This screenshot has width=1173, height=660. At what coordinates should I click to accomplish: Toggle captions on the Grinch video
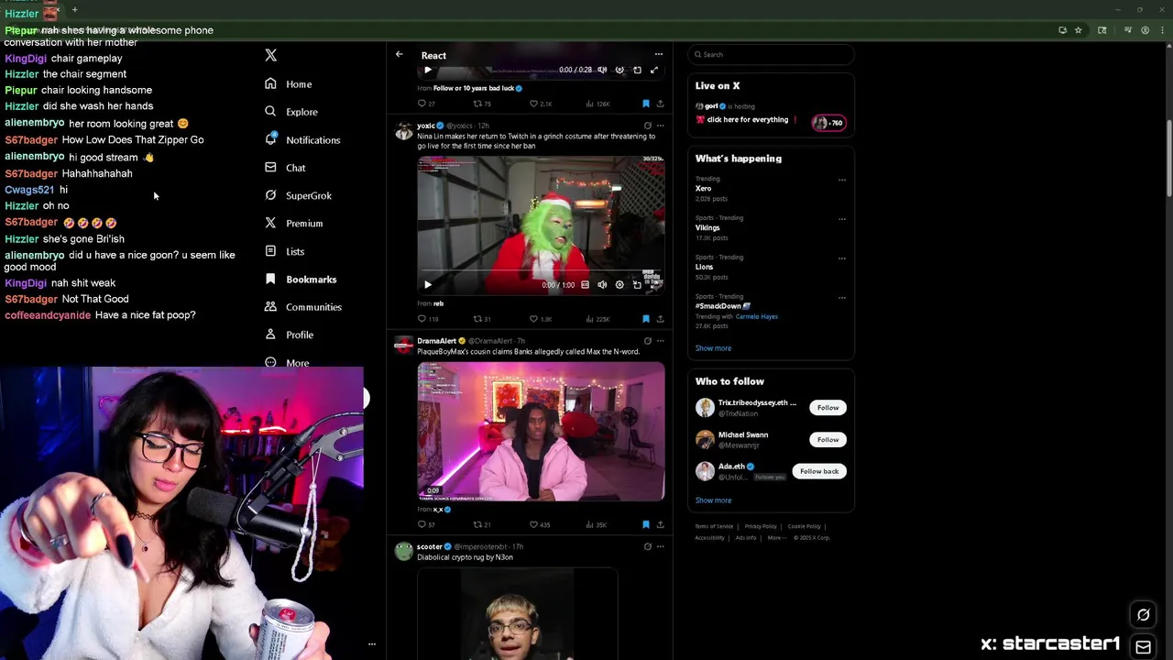[x=585, y=285]
